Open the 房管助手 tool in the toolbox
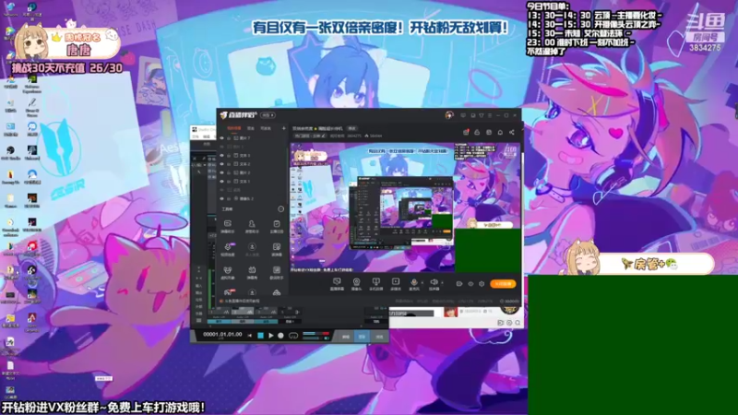 [x=252, y=226]
